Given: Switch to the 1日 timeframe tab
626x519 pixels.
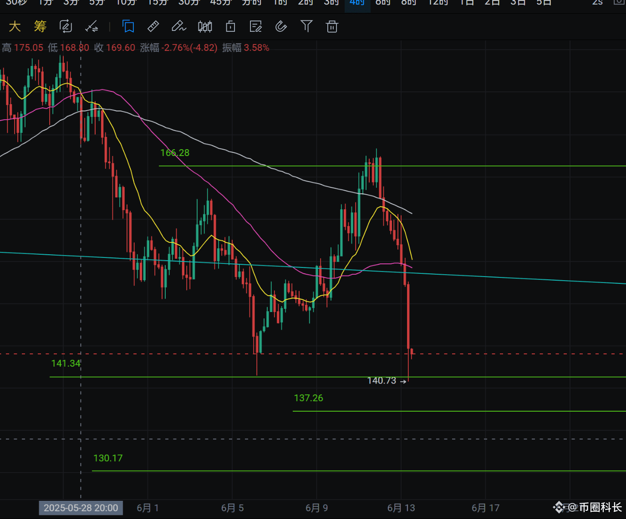Looking at the screenshot, I should [x=467, y=3].
